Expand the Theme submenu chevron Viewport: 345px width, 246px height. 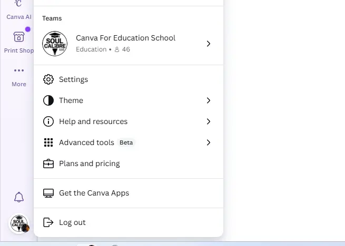[x=209, y=100]
